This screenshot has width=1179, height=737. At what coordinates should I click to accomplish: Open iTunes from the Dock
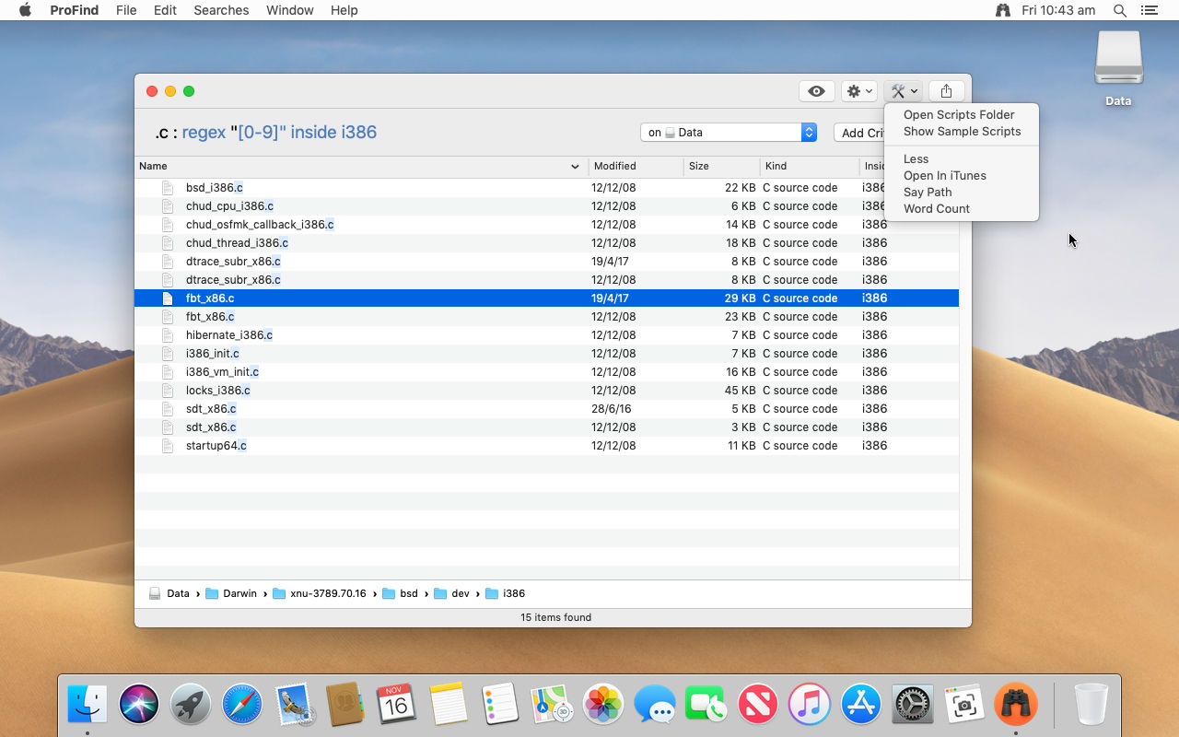point(810,705)
